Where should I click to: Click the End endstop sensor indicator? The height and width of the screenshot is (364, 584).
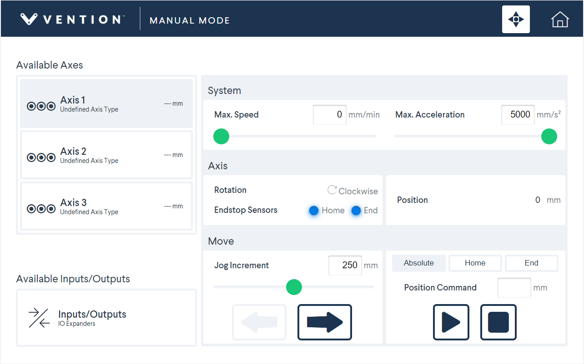356,211
